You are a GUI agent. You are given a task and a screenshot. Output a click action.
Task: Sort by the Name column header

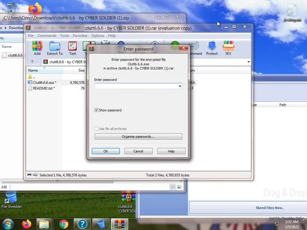pos(44,70)
